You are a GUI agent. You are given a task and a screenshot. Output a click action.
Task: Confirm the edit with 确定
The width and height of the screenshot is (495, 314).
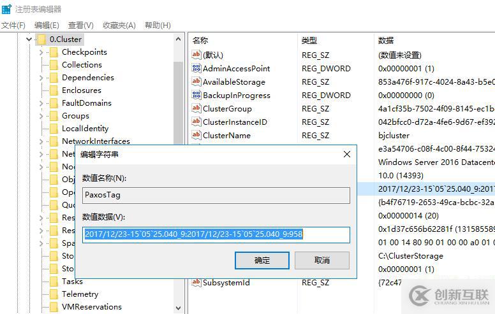tap(262, 260)
